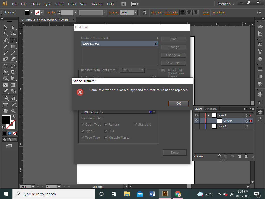The height and width of the screenshot is (199, 265).
Task: Select the Paintbrush tool
Action: [5, 53]
